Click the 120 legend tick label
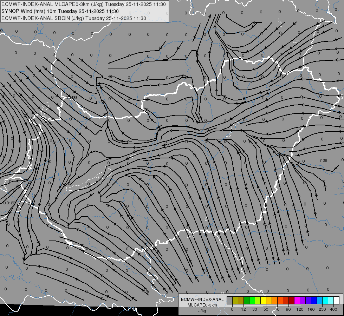The height and width of the screenshot is (316, 344). coord(300,309)
